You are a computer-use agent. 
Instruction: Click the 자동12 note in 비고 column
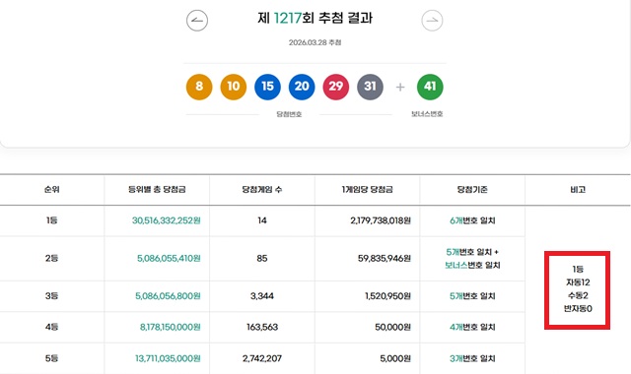point(578,282)
